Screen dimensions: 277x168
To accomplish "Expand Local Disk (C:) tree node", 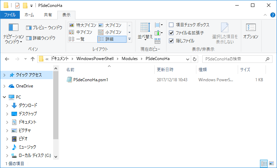I will (x=7, y=156).
